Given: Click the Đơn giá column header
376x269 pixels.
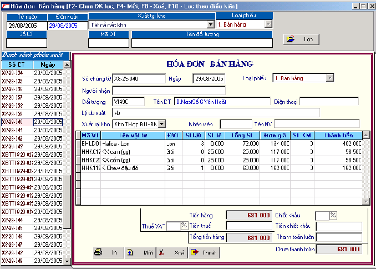Looking at the screenshot, I should click(x=275, y=136).
